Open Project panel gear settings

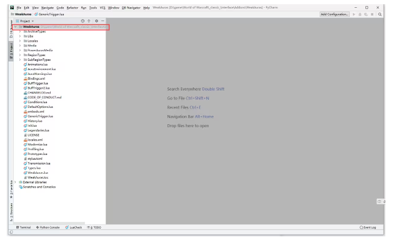tap(96, 21)
